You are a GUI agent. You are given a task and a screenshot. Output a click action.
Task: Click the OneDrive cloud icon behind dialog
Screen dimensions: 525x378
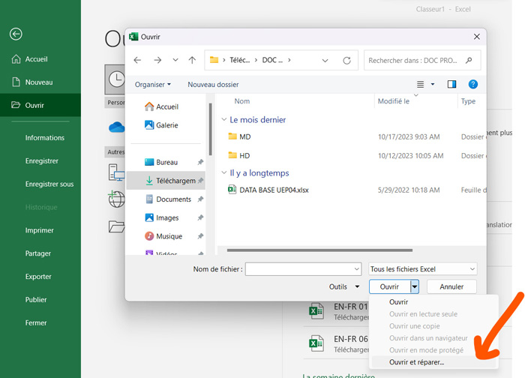click(x=116, y=127)
